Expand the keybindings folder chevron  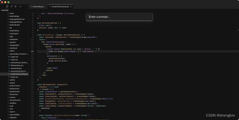pos(8,16)
